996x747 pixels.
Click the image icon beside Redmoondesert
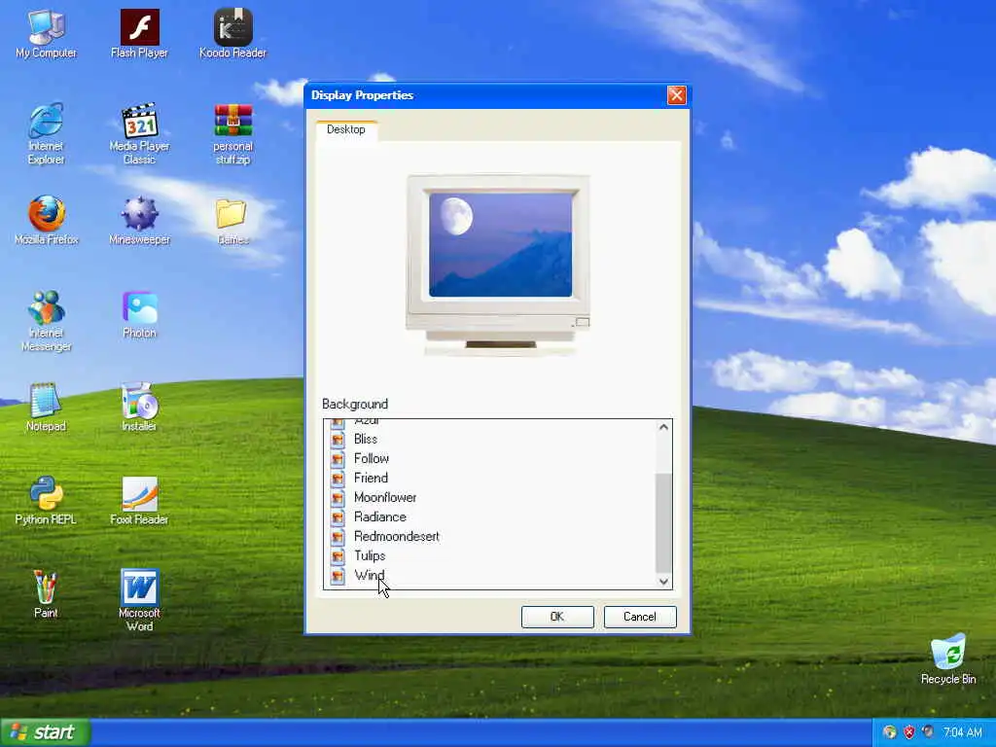[338, 537]
